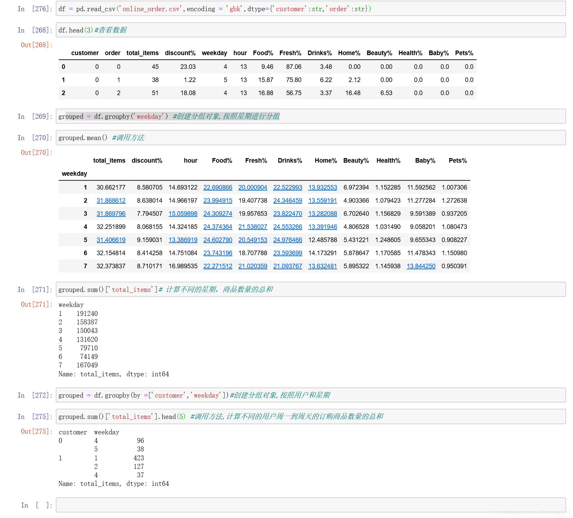
Task: Click the Out[271] output prompt
Action: [x=37, y=304]
